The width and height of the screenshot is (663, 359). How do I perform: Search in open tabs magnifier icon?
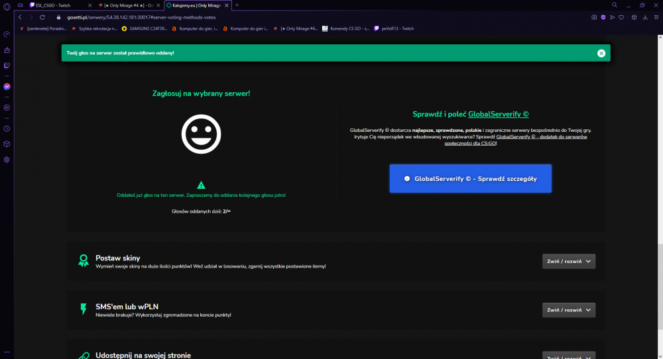coord(615,5)
